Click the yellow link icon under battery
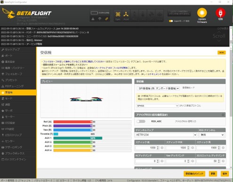Viewport: 233px width, 182px height. (x=107, y=19)
